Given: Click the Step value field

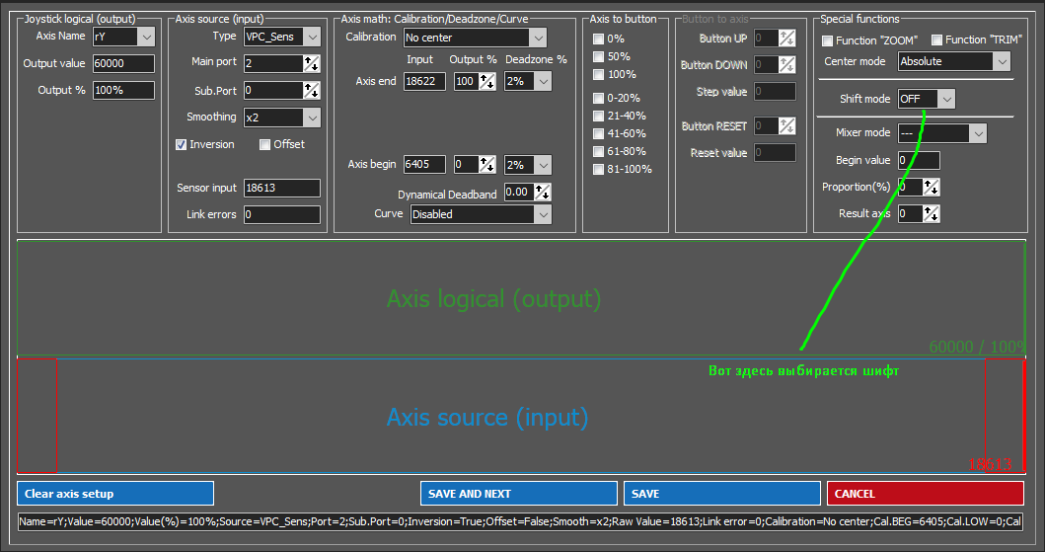Looking at the screenshot, I should pyautogui.click(x=775, y=91).
